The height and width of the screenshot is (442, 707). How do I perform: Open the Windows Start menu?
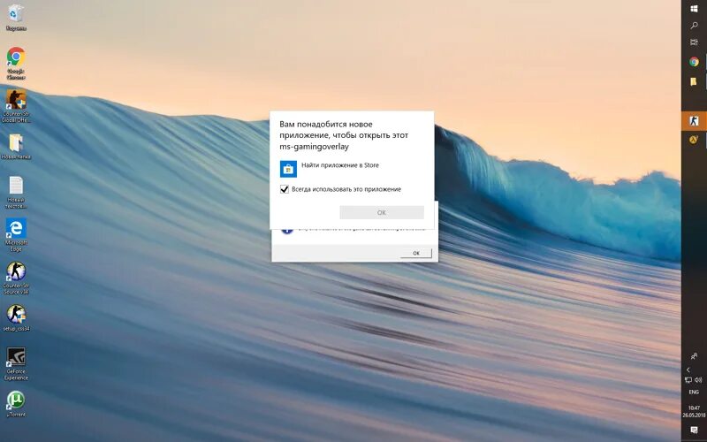coord(694,8)
